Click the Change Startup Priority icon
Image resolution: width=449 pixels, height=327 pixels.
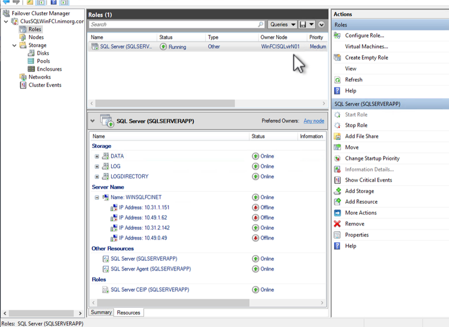pos(338,158)
